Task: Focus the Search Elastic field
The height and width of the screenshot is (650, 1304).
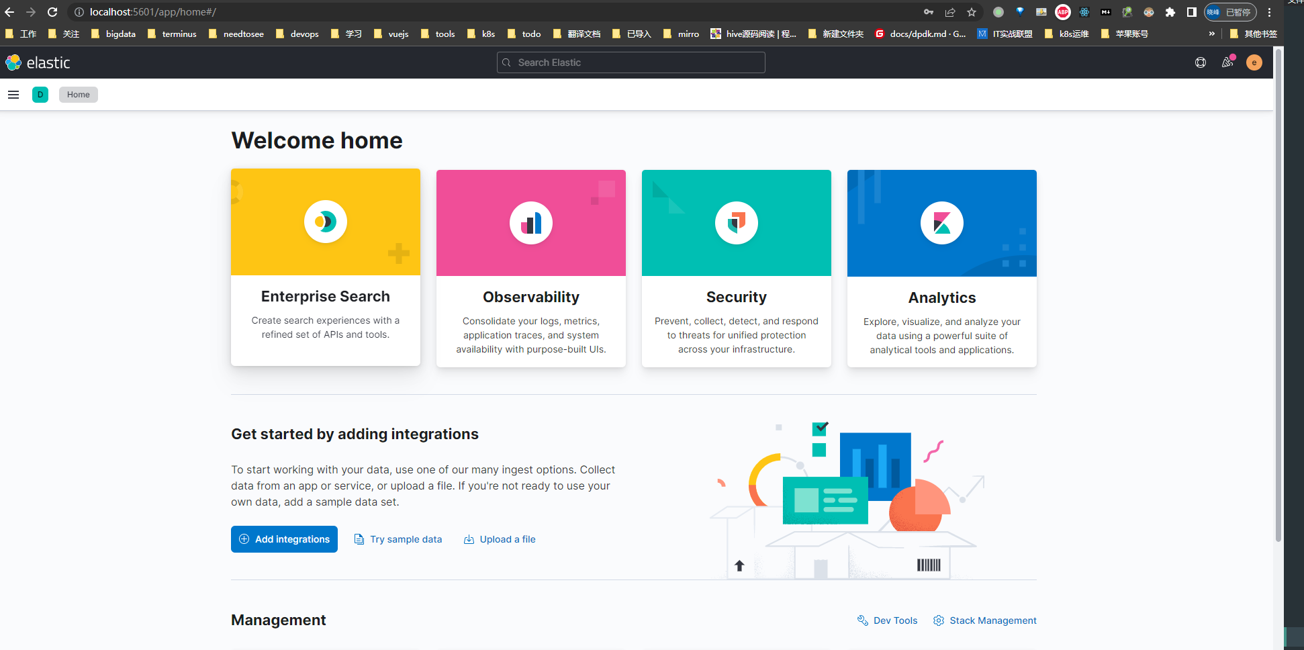Action: pyautogui.click(x=631, y=62)
